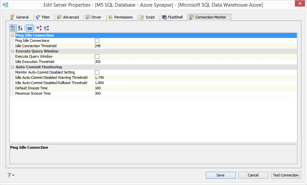307x185 pixels.
Task: Toggle Monitor Auto-Commit Disabled Setting checkbox
Action: [97, 72]
